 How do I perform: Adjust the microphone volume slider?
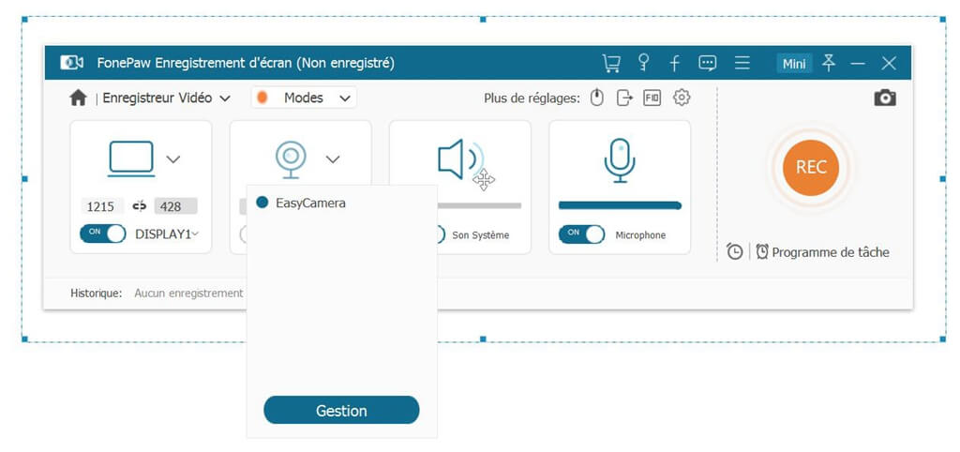pos(620,205)
